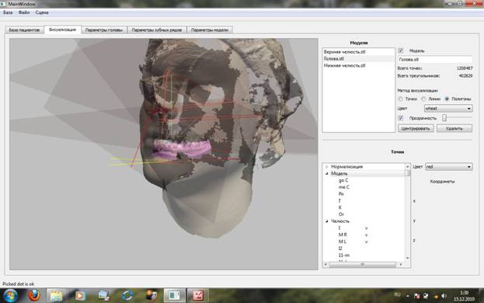484x303 pixels.
Task: Open Windows Explorer folder taskbar icon
Action: pos(57,296)
